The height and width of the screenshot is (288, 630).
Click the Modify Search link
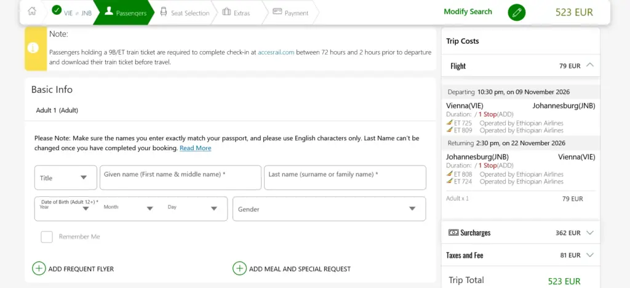coord(468,12)
